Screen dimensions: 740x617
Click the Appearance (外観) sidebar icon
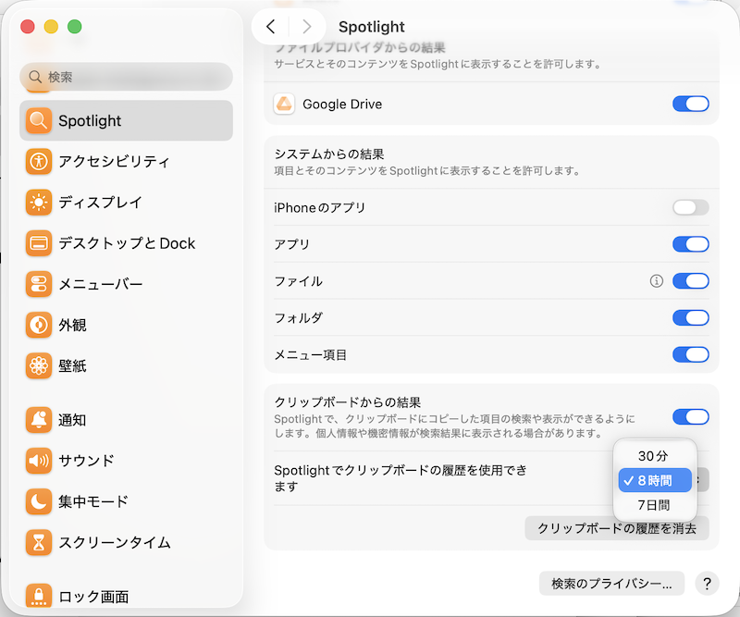(x=39, y=325)
